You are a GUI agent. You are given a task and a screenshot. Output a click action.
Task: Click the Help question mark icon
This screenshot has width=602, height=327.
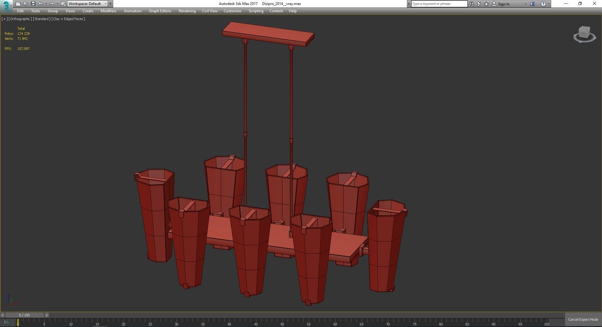[x=543, y=4]
